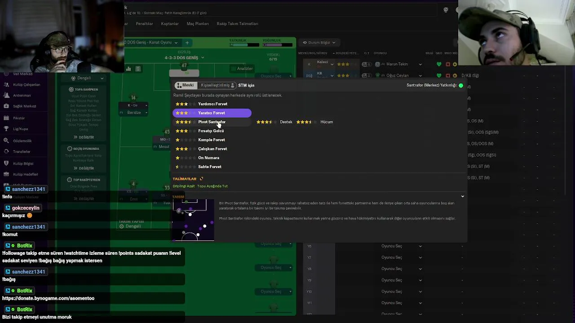The width and height of the screenshot is (575, 323).
Task: Toggle Oğuz Ceylan instruction pill icon
Action: 366,76
